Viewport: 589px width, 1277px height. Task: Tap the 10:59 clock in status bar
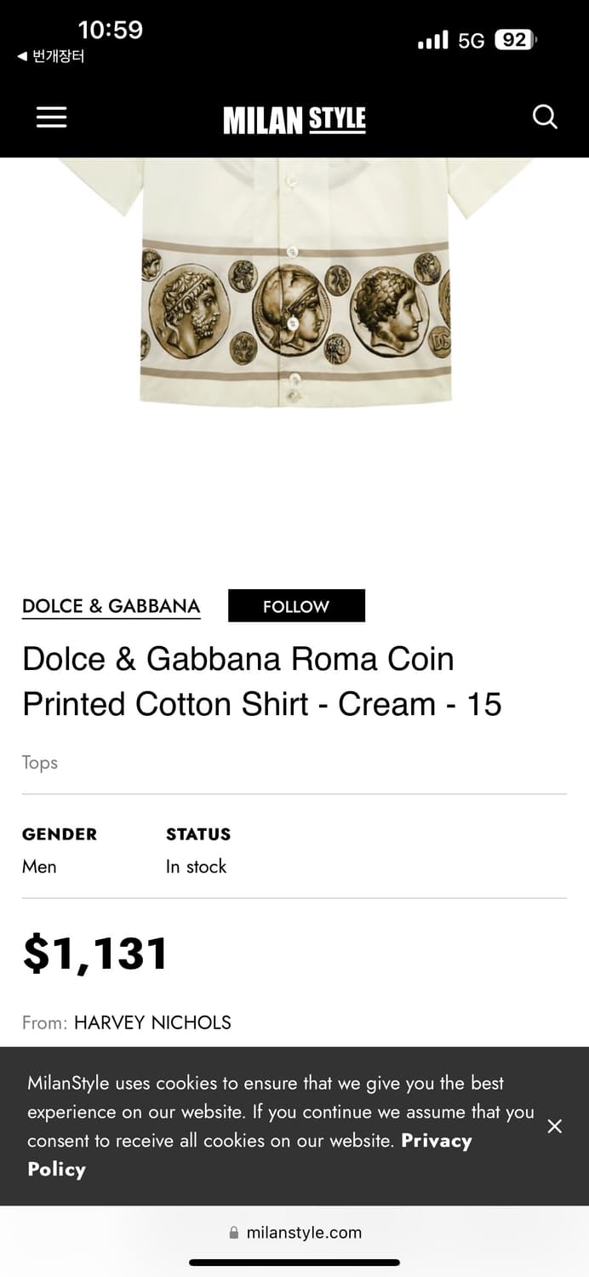(111, 31)
